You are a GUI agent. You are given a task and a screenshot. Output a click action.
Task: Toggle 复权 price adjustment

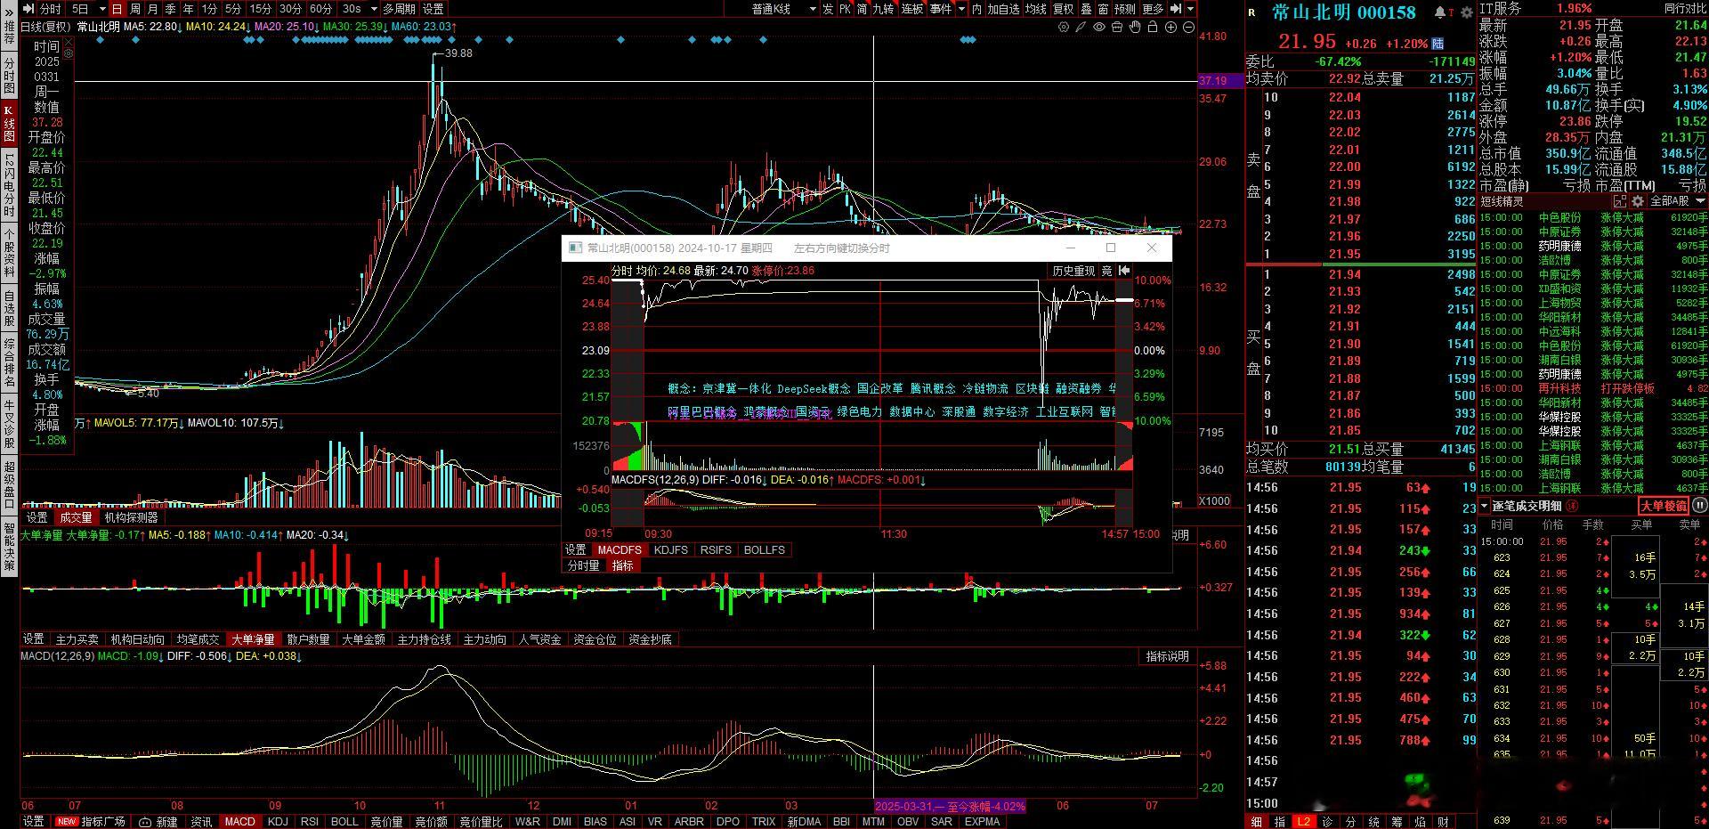pyautogui.click(x=1063, y=9)
